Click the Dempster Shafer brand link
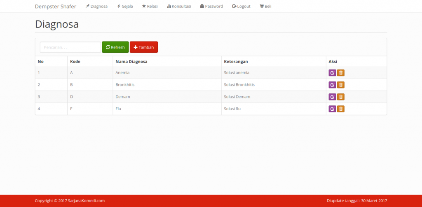This screenshot has height=207, width=422. tap(56, 6)
